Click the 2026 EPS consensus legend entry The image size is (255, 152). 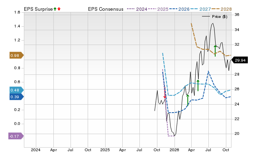click(179, 9)
